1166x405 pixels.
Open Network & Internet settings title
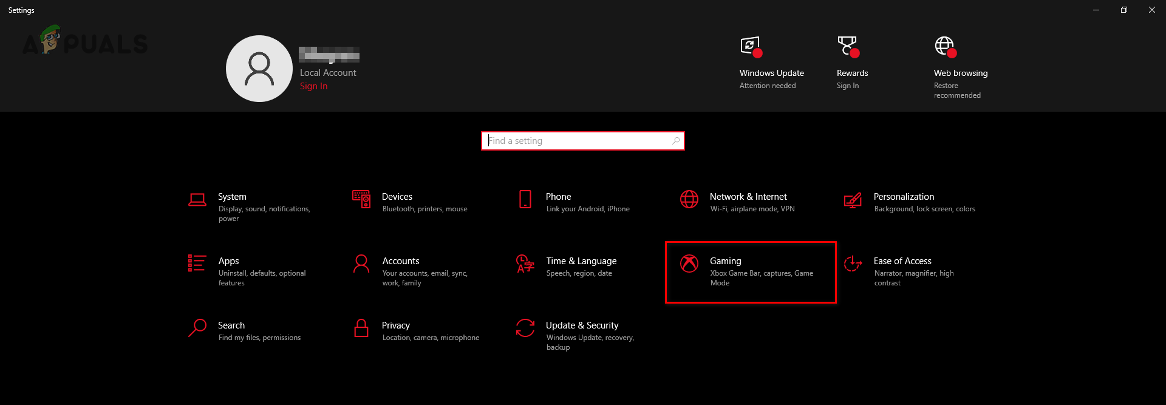click(x=748, y=197)
